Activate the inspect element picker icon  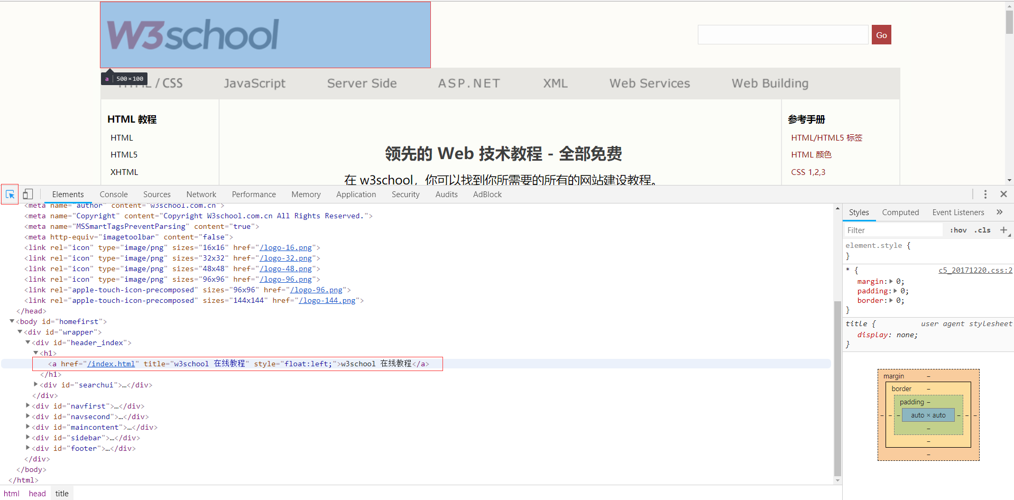coord(10,195)
